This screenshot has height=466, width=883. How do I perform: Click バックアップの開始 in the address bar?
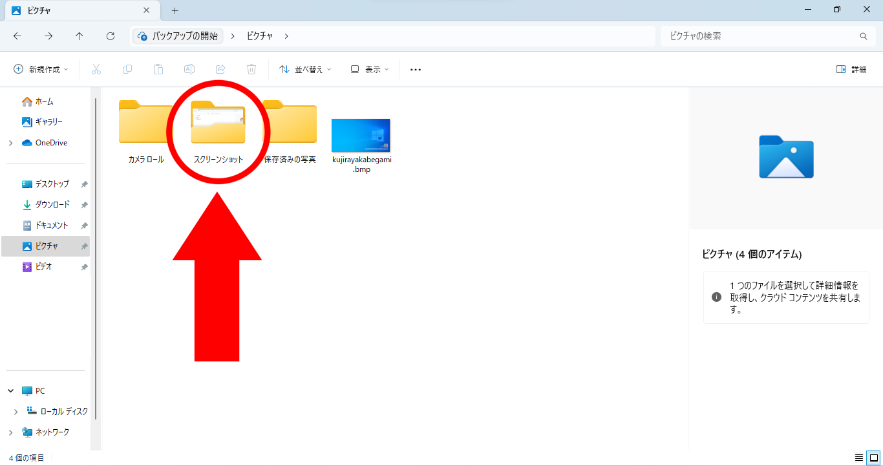[184, 36]
